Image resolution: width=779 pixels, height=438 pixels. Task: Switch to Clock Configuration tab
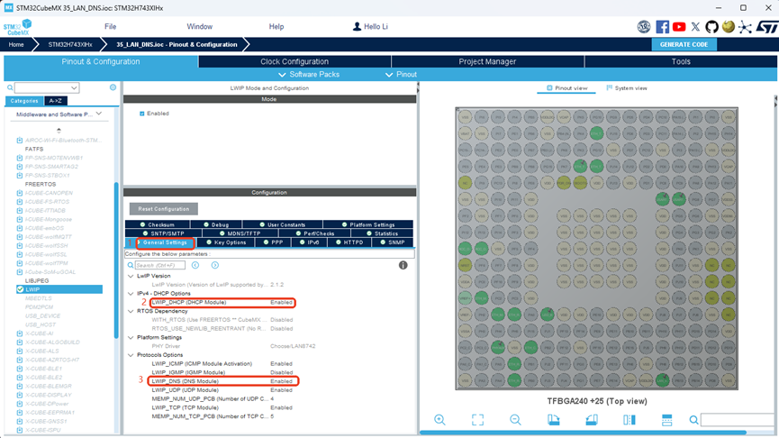pyautogui.click(x=294, y=61)
